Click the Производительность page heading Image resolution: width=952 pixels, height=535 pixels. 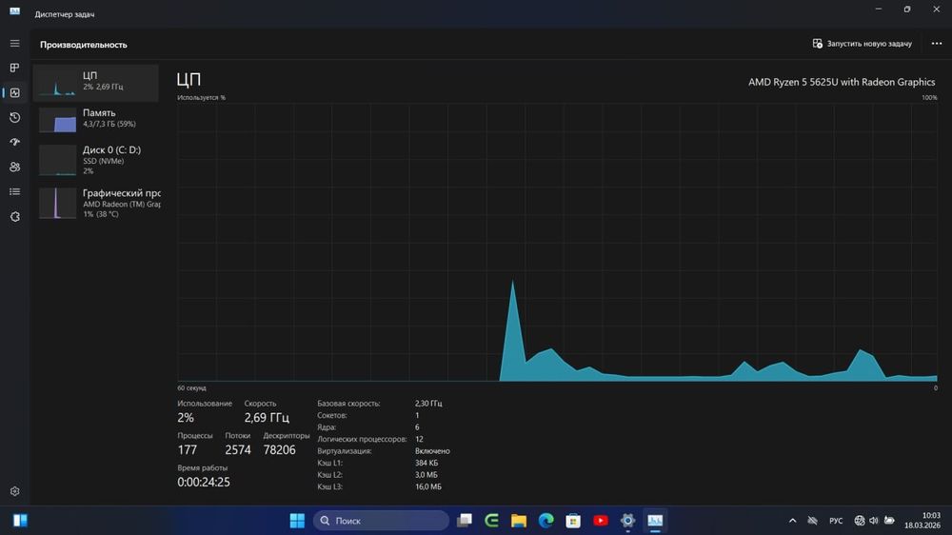coord(84,45)
